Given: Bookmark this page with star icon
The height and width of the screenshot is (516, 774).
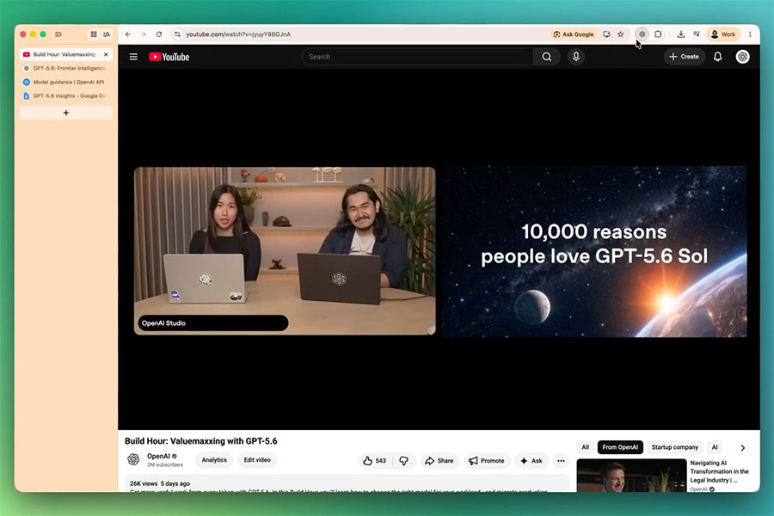Looking at the screenshot, I should (x=620, y=34).
